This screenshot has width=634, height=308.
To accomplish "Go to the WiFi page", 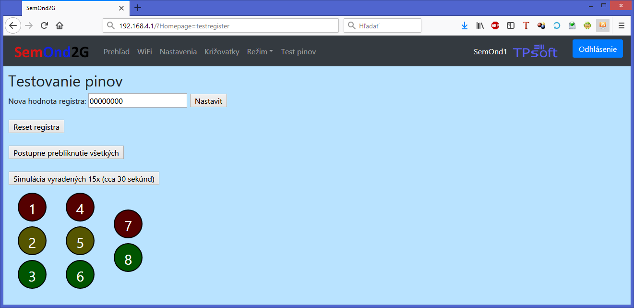I will point(144,51).
